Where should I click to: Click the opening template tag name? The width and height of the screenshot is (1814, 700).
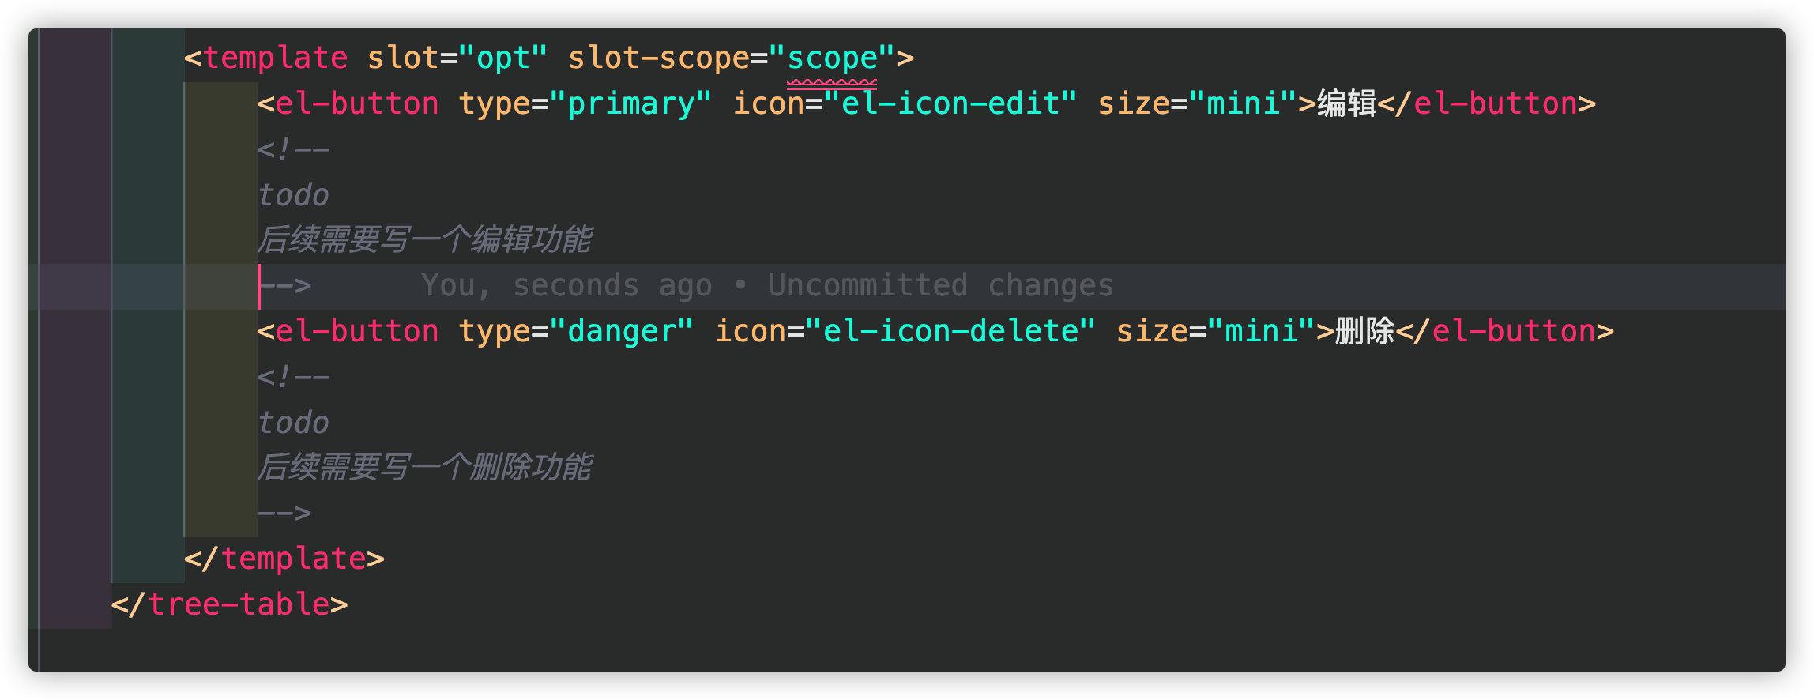click(x=276, y=58)
